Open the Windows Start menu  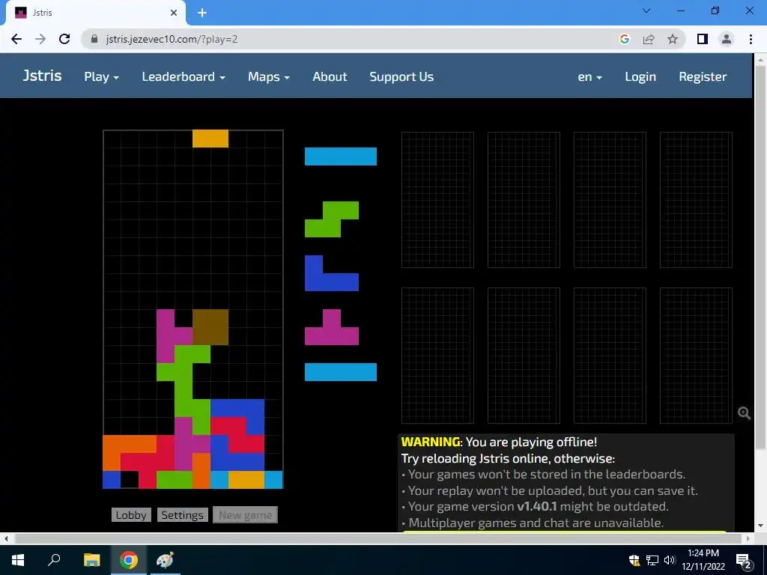tap(18, 560)
